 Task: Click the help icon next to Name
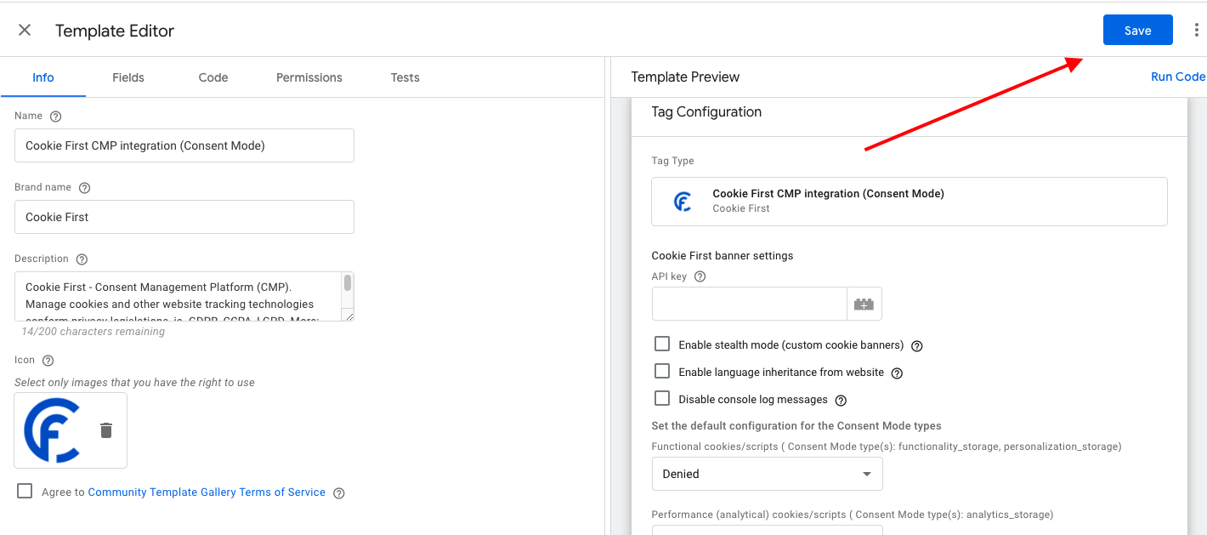point(56,117)
